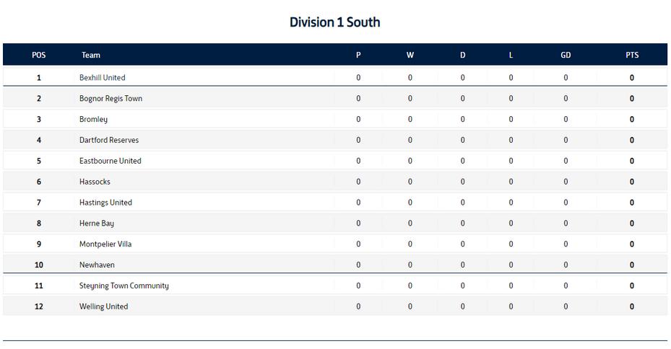Image resolution: width=671 pixels, height=349 pixels.
Task: Select the Bromley team row
Action: (x=335, y=119)
